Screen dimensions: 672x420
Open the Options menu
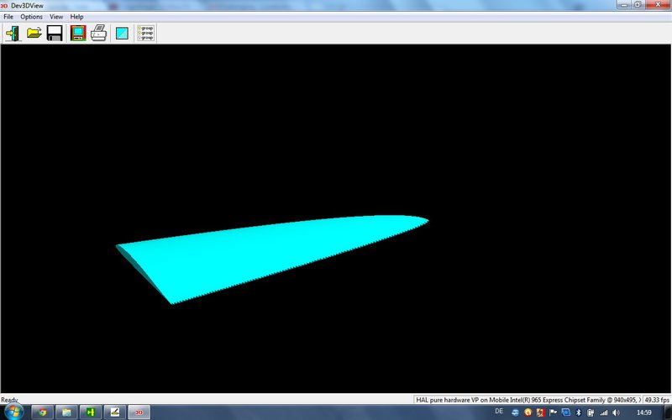pos(31,17)
